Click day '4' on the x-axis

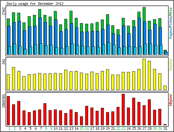[x=25, y=128]
